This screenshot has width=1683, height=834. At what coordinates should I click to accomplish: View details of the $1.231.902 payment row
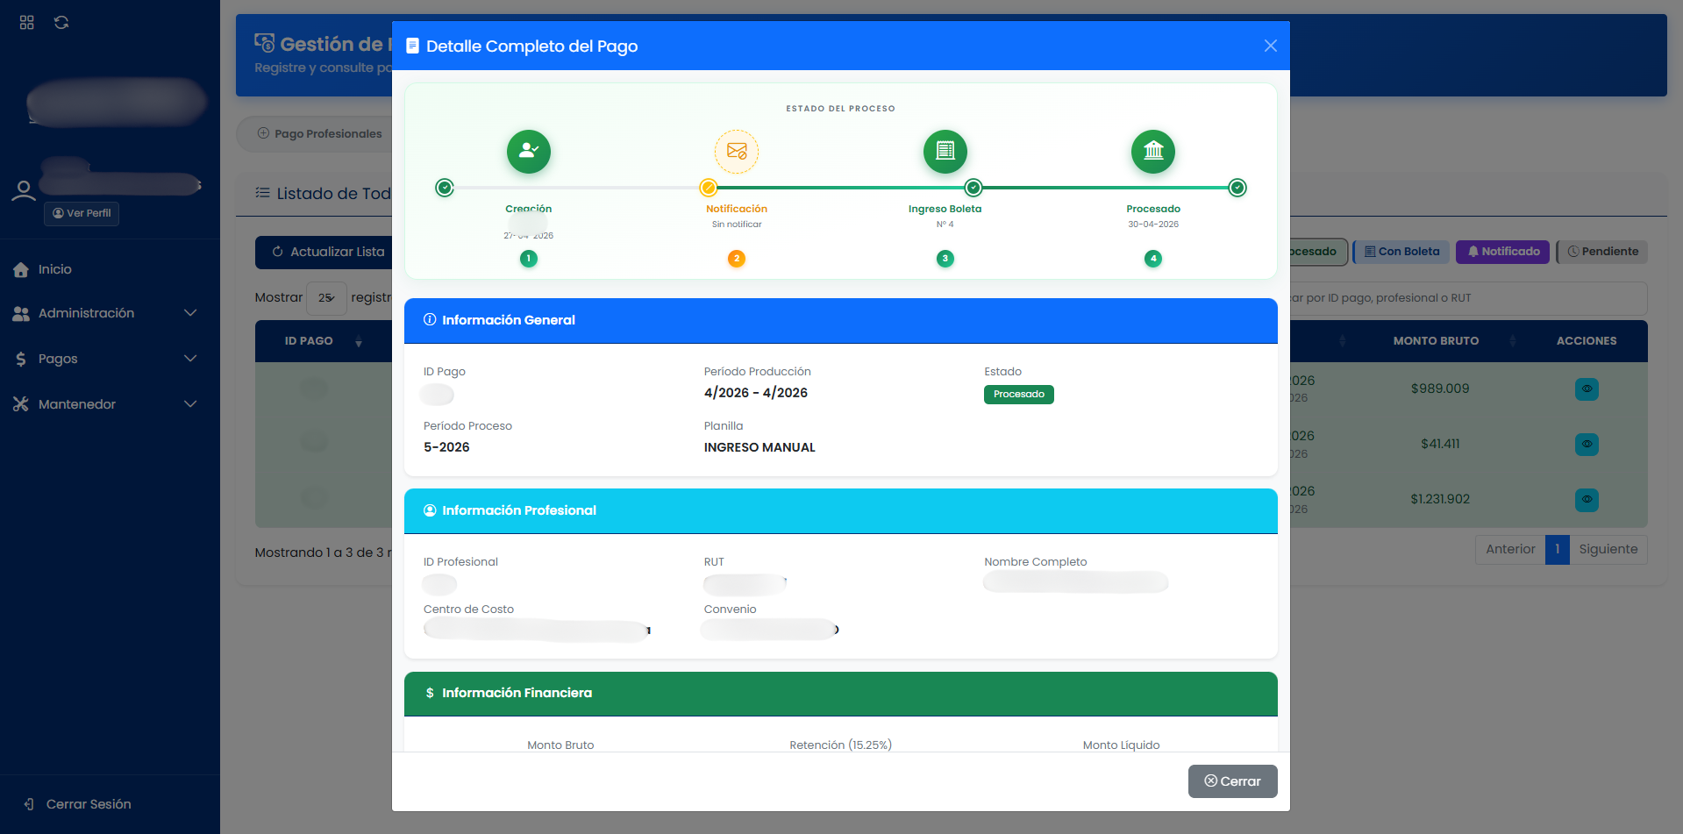click(1587, 500)
